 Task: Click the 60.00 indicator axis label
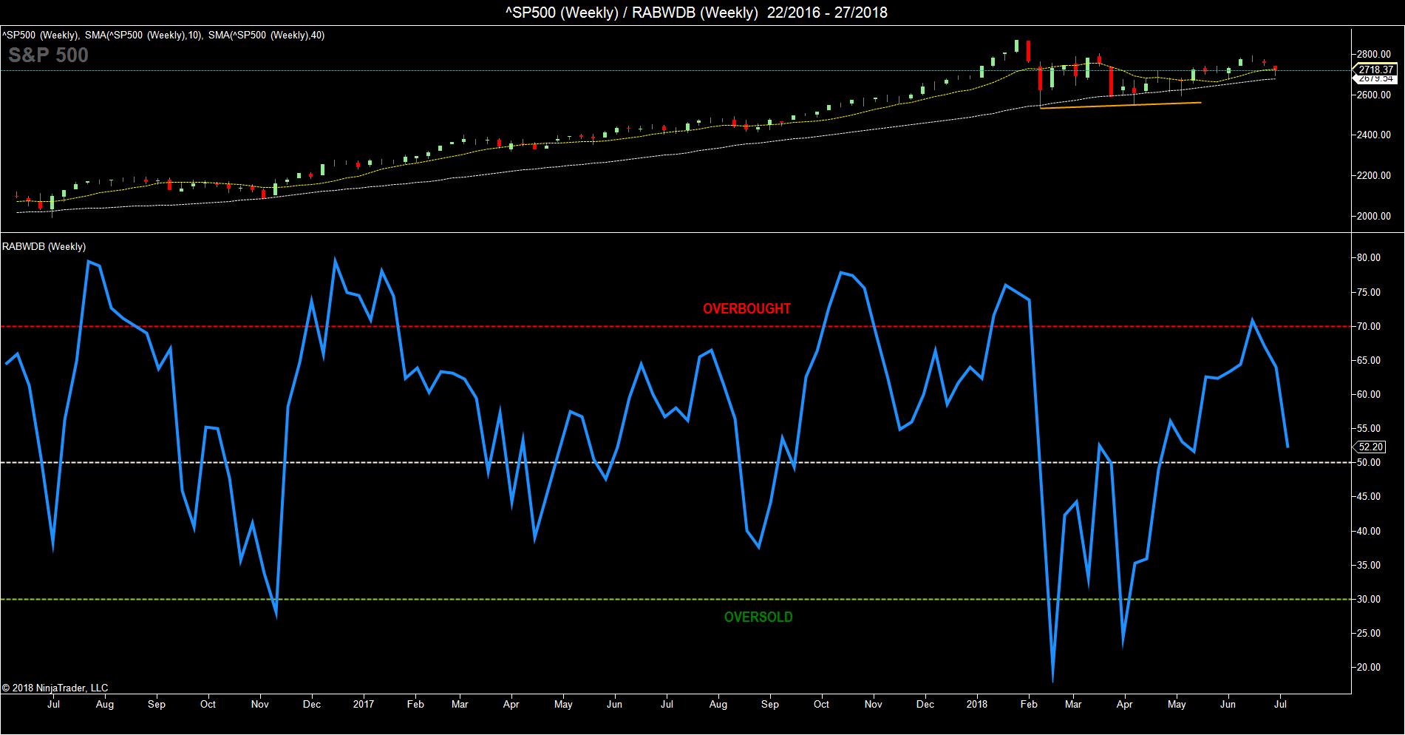tap(1370, 394)
